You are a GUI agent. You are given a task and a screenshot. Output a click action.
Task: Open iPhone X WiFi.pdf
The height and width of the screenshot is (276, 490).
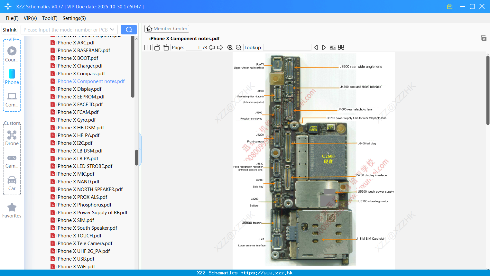pyautogui.click(x=73, y=266)
